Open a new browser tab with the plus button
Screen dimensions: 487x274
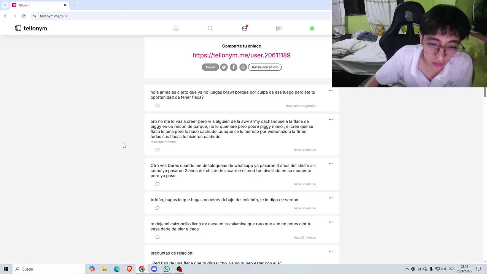pyautogui.click(x=74, y=5)
